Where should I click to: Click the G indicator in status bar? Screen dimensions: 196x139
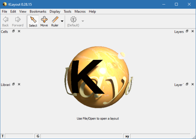point(38,136)
